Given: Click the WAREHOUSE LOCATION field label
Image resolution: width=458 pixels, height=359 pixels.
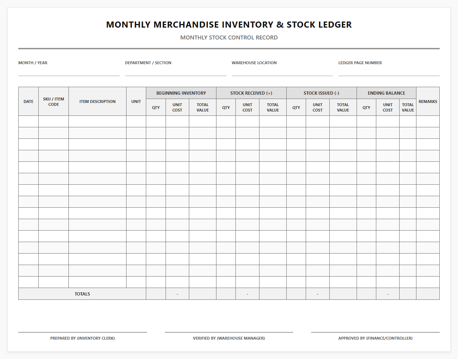Looking at the screenshot, I should pyautogui.click(x=254, y=63).
